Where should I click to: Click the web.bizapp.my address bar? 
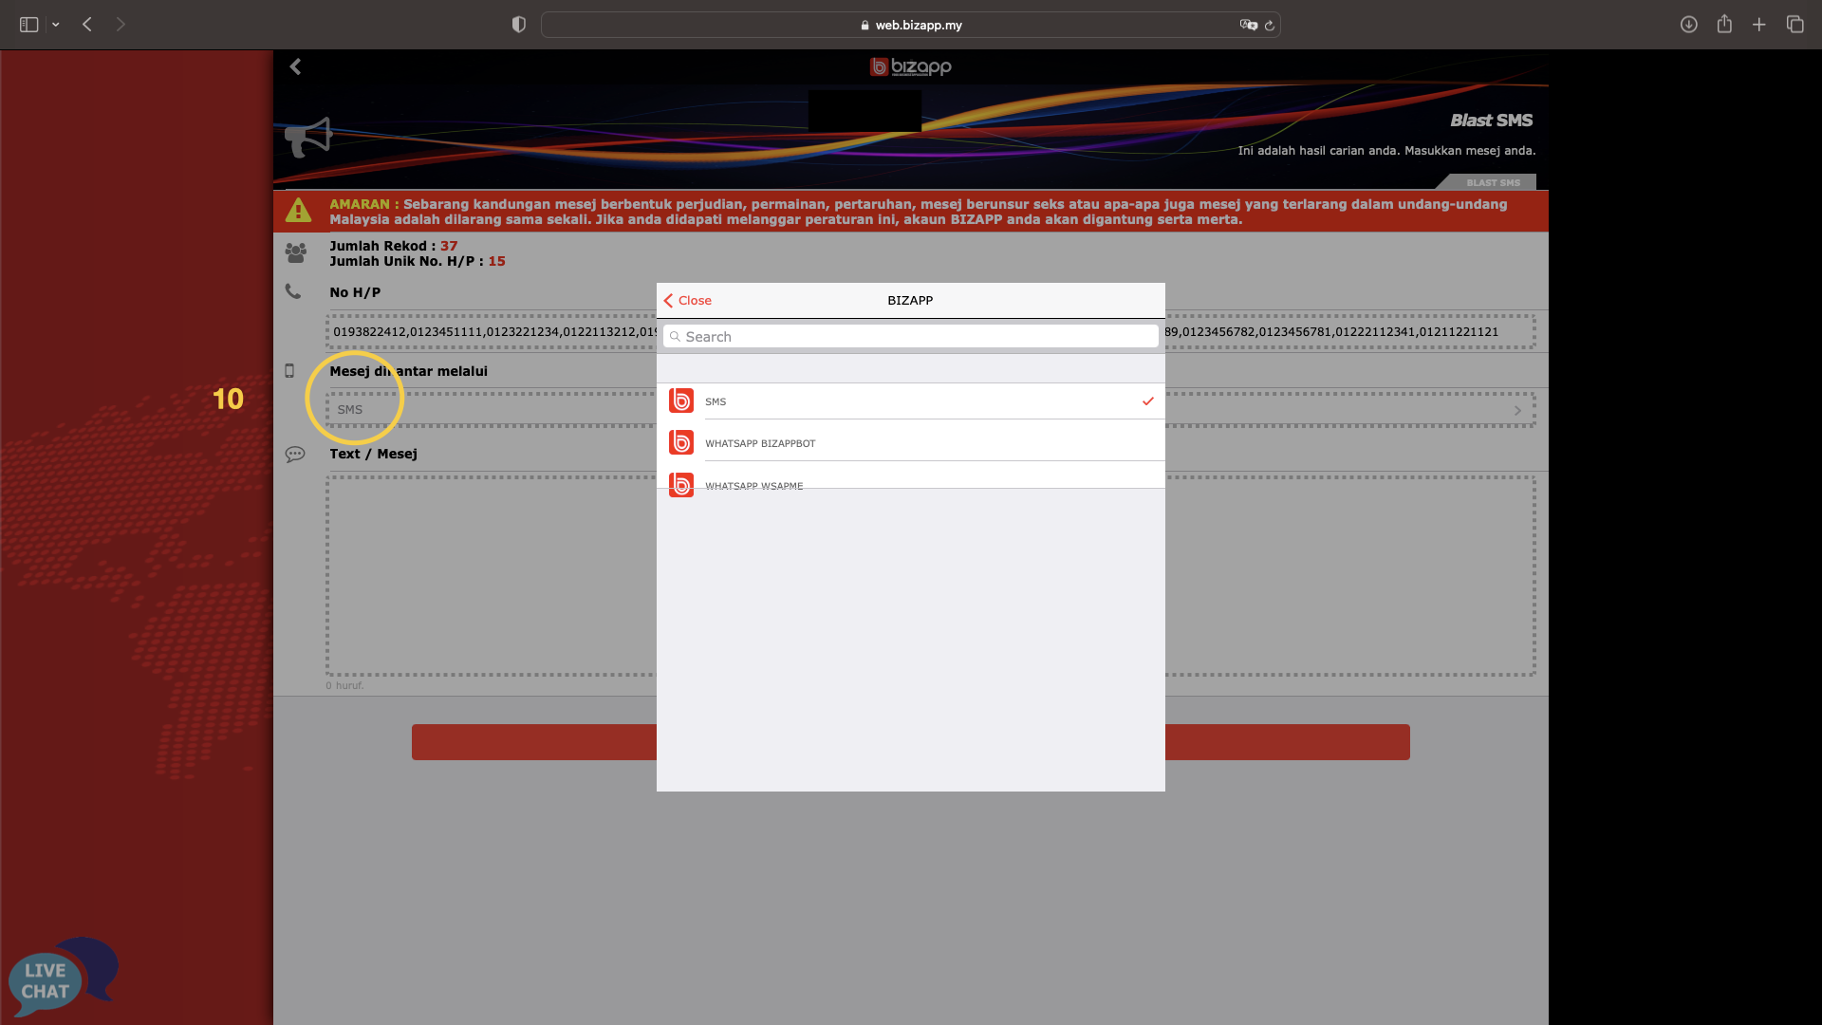[910, 25]
